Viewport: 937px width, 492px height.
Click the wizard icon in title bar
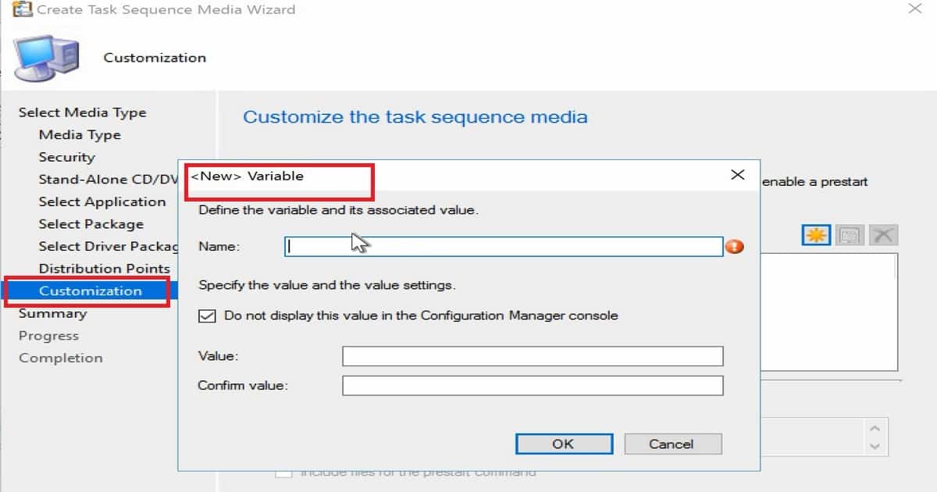[23, 9]
